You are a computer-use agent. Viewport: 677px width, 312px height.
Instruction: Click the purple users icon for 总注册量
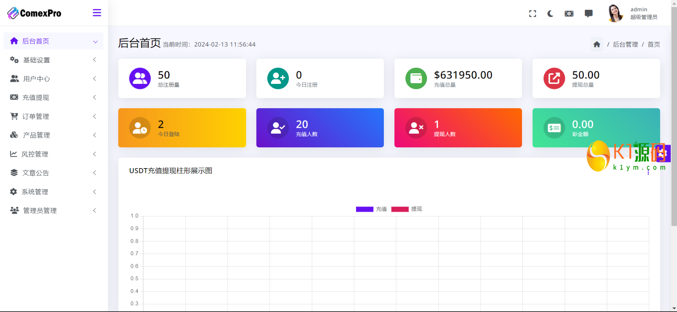(140, 78)
